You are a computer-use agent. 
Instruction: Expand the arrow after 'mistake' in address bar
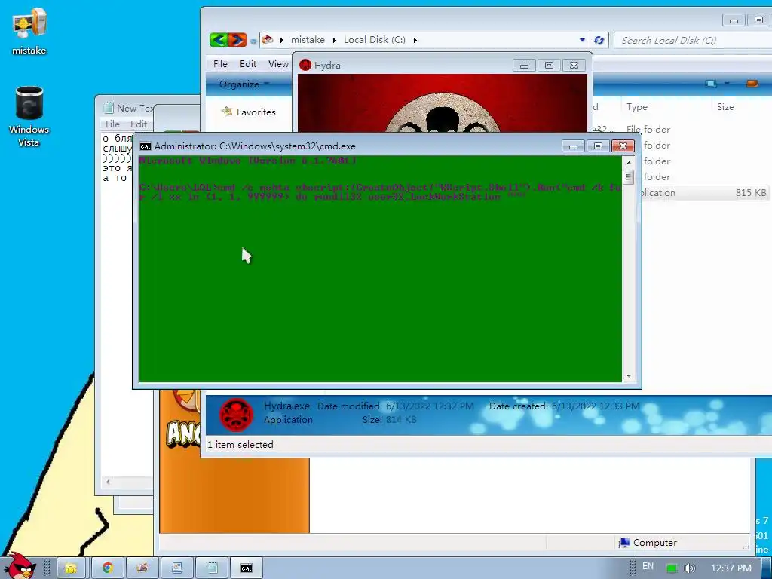(x=334, y=41)
